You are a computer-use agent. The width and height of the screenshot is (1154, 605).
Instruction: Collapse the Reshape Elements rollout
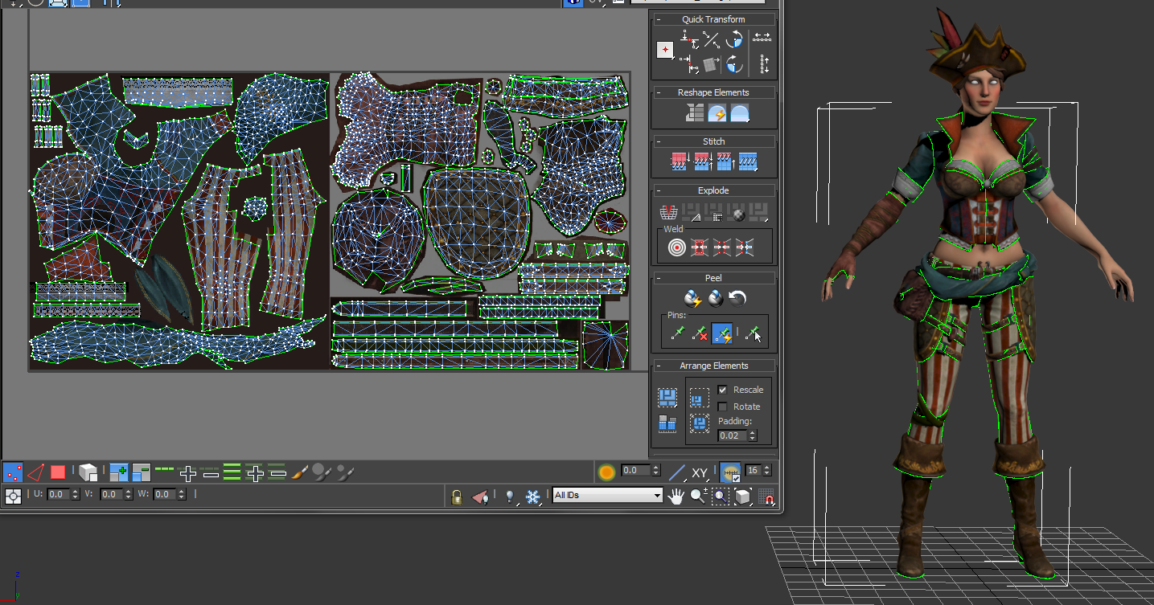659,92
